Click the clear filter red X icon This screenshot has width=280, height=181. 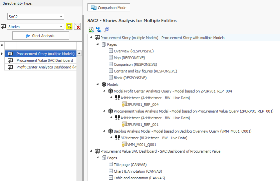pyautogui.click(x=77, y=27)
